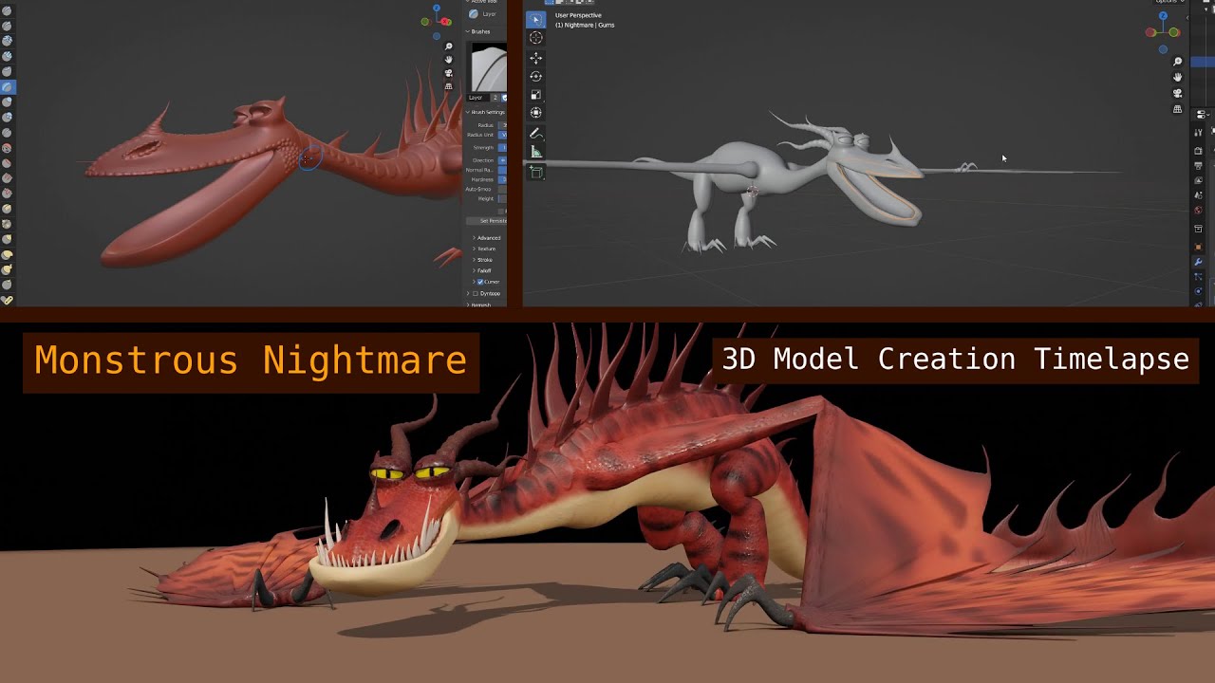Adjust the Hardness slider
The width and height of the screenshot is (1215, 683).
coord(502,179)
